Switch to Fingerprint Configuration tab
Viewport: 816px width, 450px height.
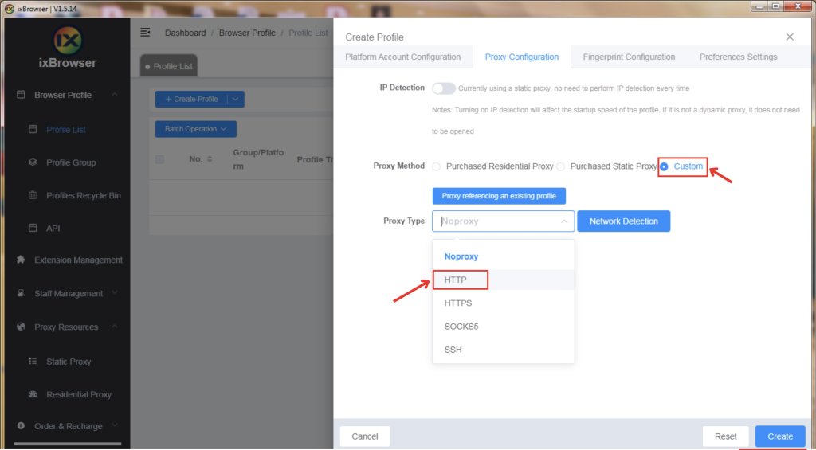[x=629, y=57]
